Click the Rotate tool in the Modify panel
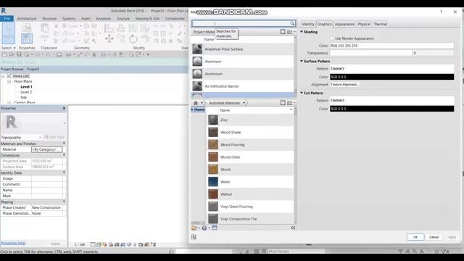Image resolution: width=464 pixels, height=261 pixels. pyautogui.click(x=133, y=38)
